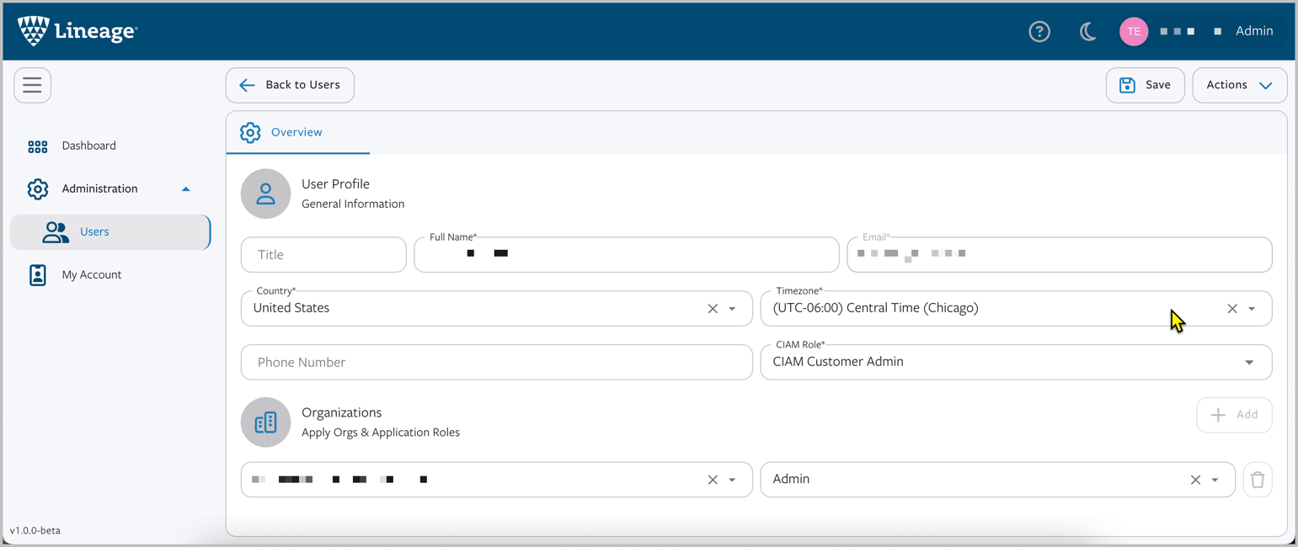
Task: Click the Admin label in header
Action: 1254,31
